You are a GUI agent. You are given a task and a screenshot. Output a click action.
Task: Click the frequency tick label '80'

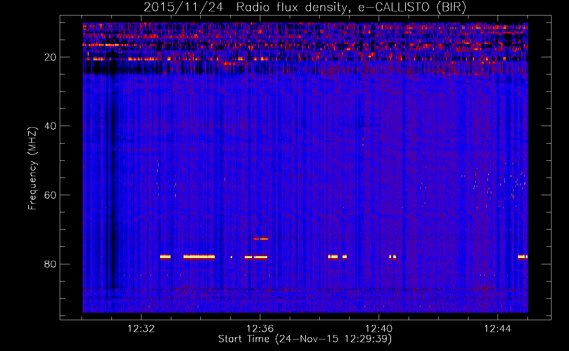[51, 264]
